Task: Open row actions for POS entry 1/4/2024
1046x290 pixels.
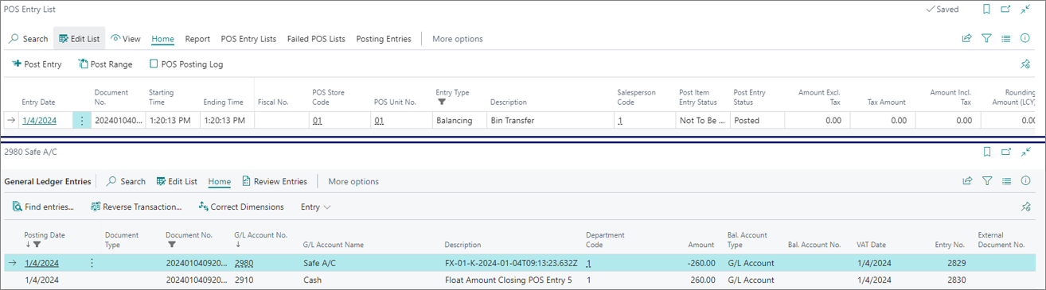Action: click(82, 121)
